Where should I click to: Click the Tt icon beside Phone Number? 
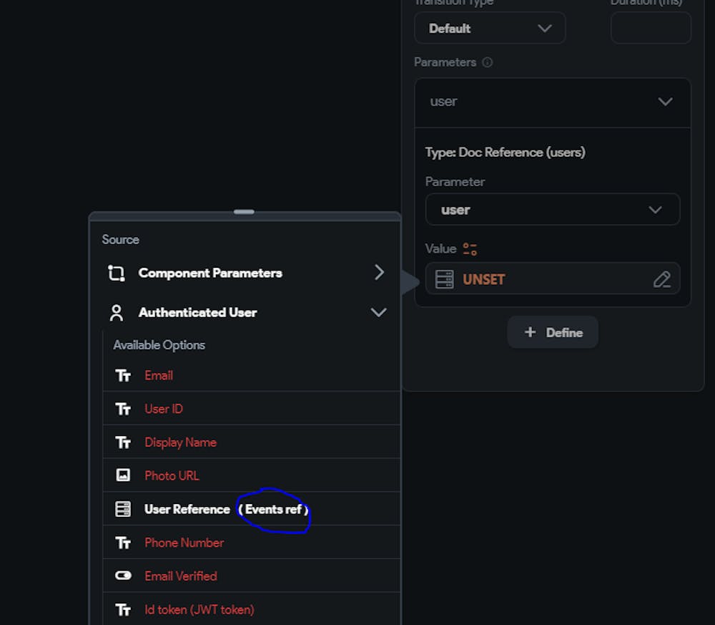point(123,543)
